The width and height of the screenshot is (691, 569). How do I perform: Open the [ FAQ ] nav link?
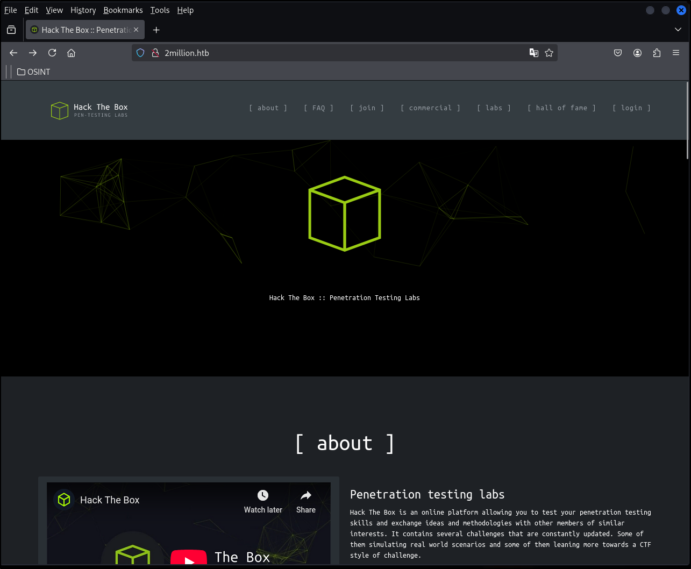[x=318, y=108]
